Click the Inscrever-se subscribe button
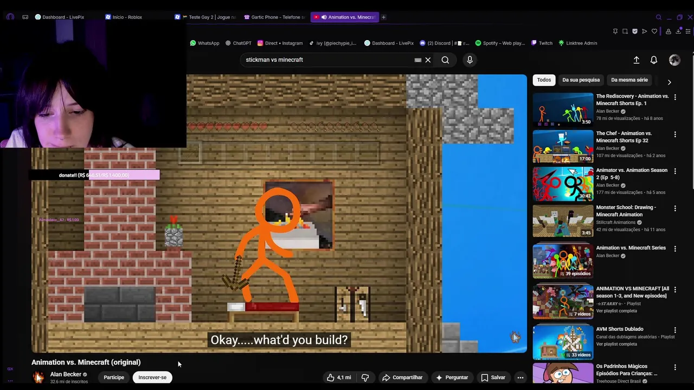694x390 pixels. [x=152, y=378]
